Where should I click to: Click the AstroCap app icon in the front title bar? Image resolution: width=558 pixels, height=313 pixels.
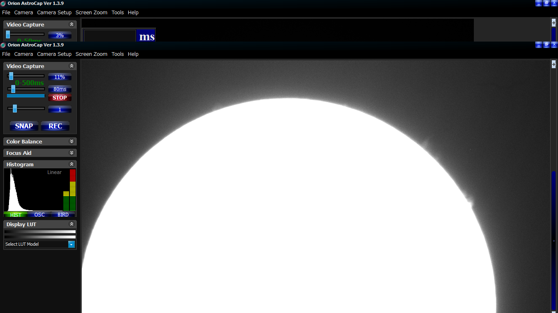pyautogui.click(x=3, y=45)
